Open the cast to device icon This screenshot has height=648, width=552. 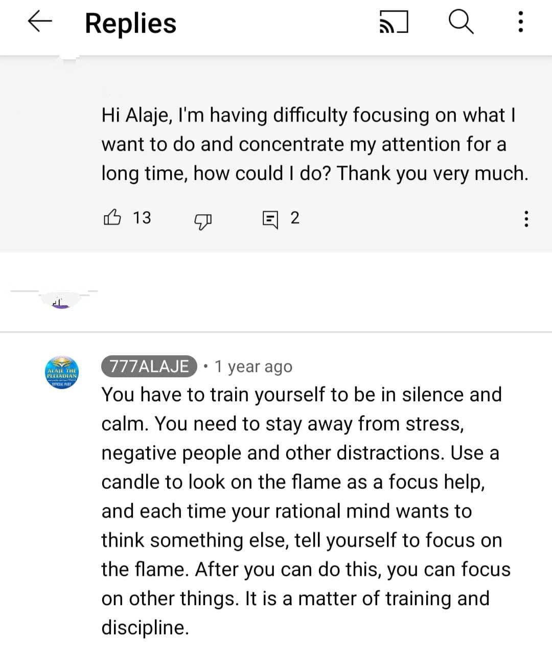394,23
